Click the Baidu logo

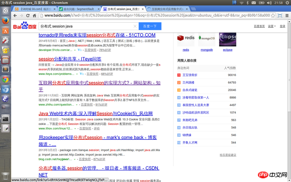click(25, 25)
